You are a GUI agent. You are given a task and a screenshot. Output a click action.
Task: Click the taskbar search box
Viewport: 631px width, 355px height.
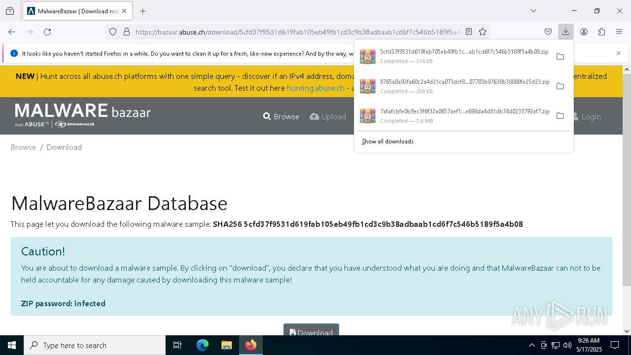click(95, 345)
